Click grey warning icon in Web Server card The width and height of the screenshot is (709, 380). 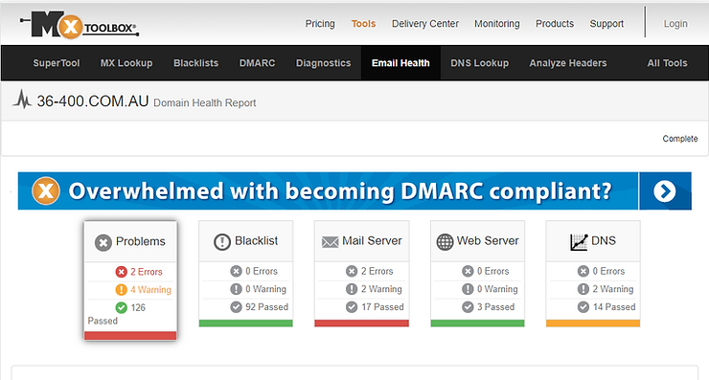click(x=468, y=289)
